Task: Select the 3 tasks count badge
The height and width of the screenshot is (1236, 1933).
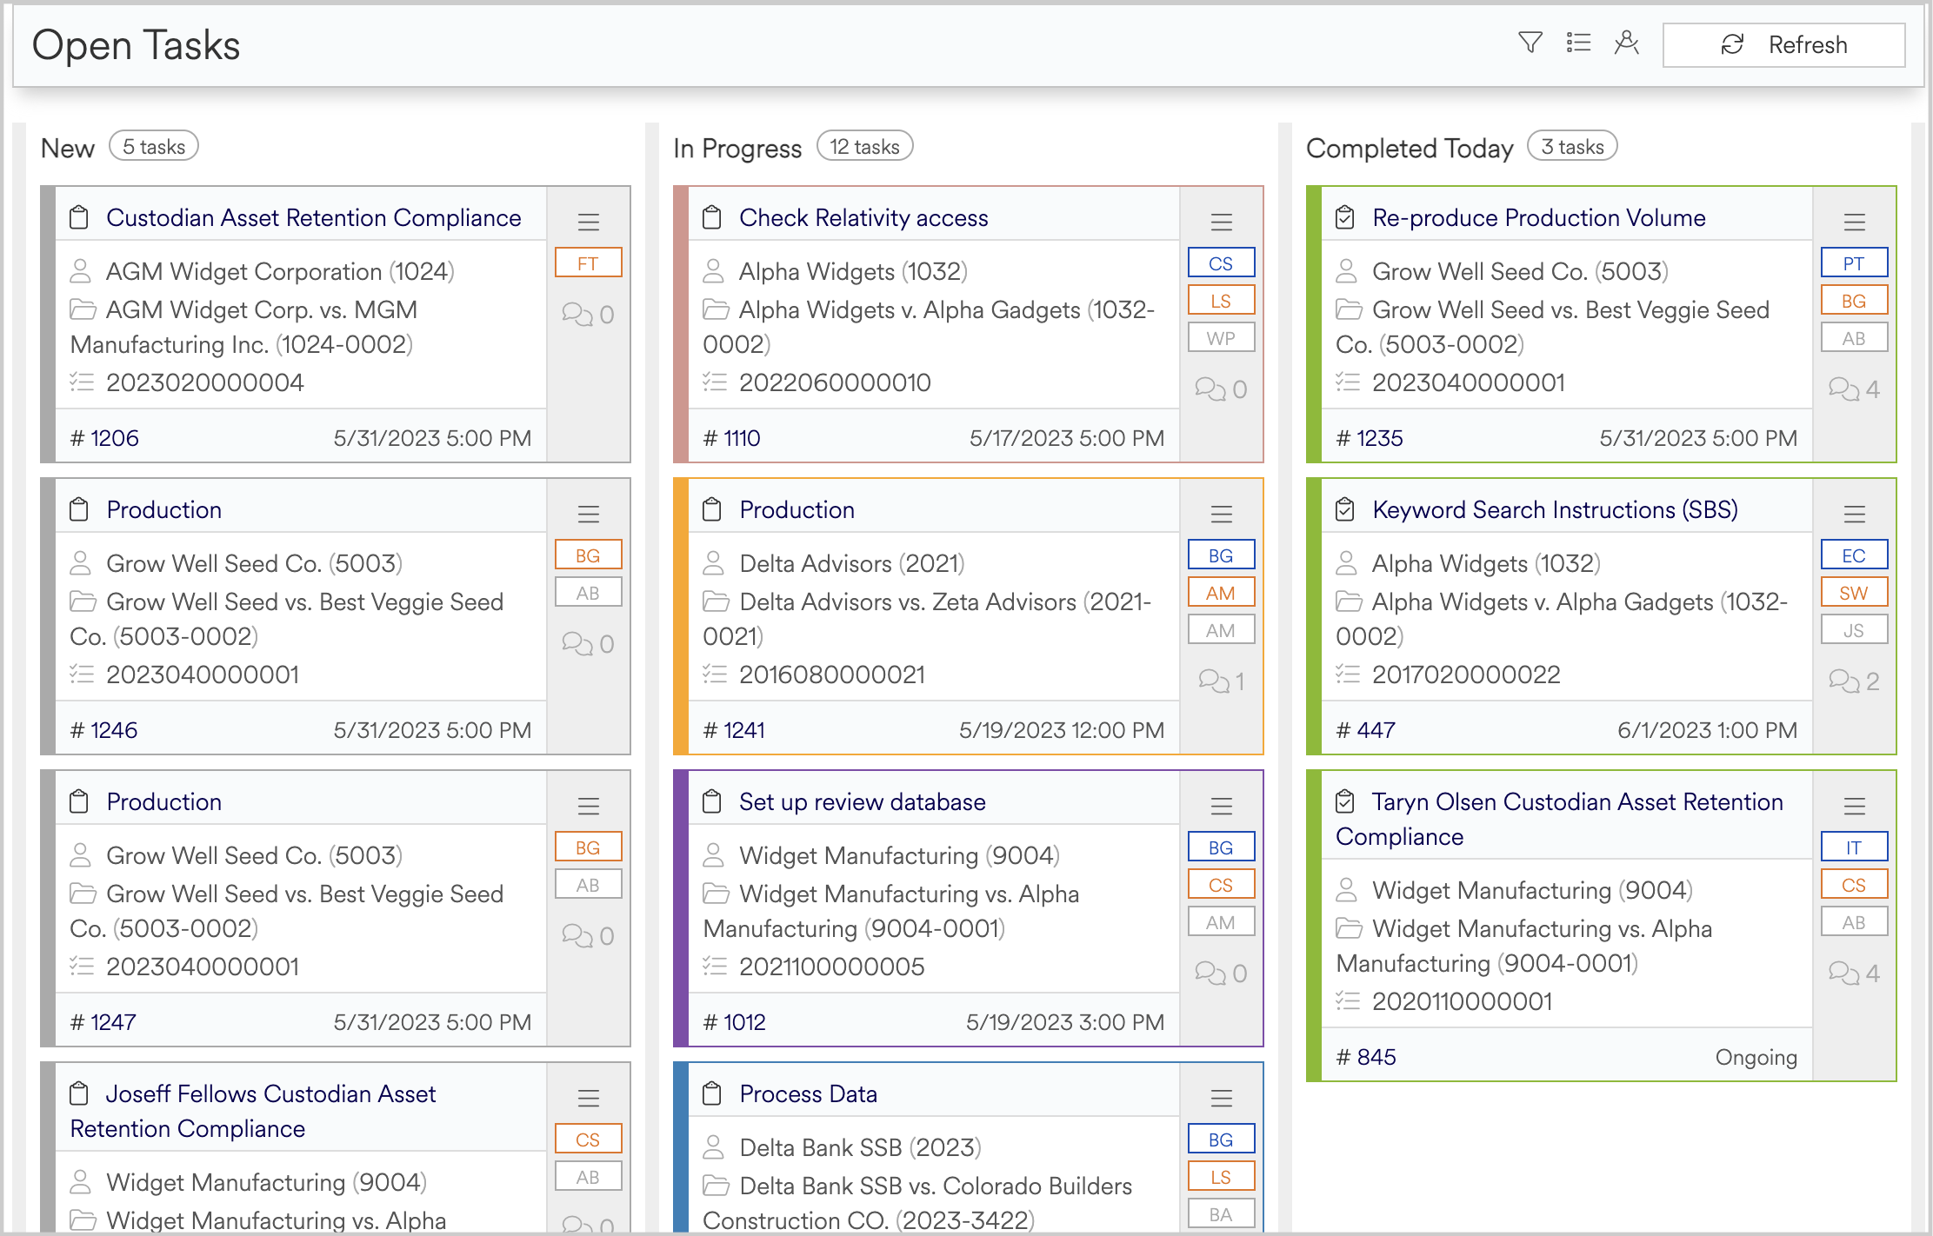Action: point(1572,146)
